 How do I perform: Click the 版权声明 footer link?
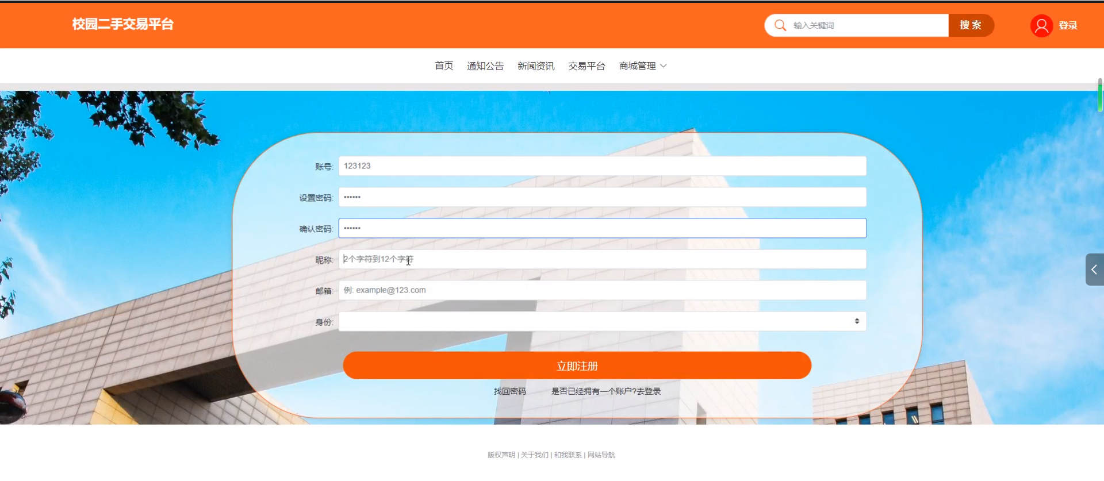click(x=501, y=455)
